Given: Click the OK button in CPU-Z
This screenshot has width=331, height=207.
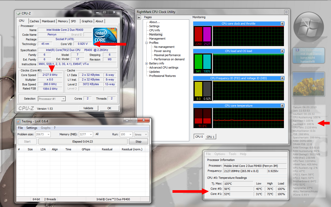Looking at the screenshot, I should [x=109, y=108].
